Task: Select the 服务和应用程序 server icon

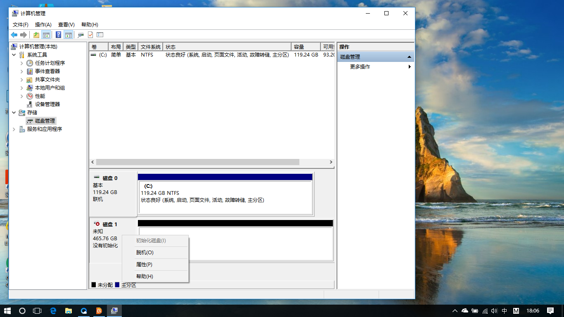Action: (22, 129)
